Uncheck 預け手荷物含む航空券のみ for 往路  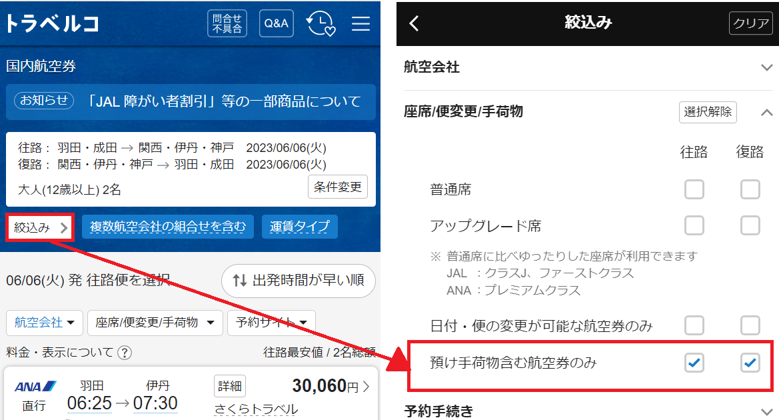coord(694,363)
